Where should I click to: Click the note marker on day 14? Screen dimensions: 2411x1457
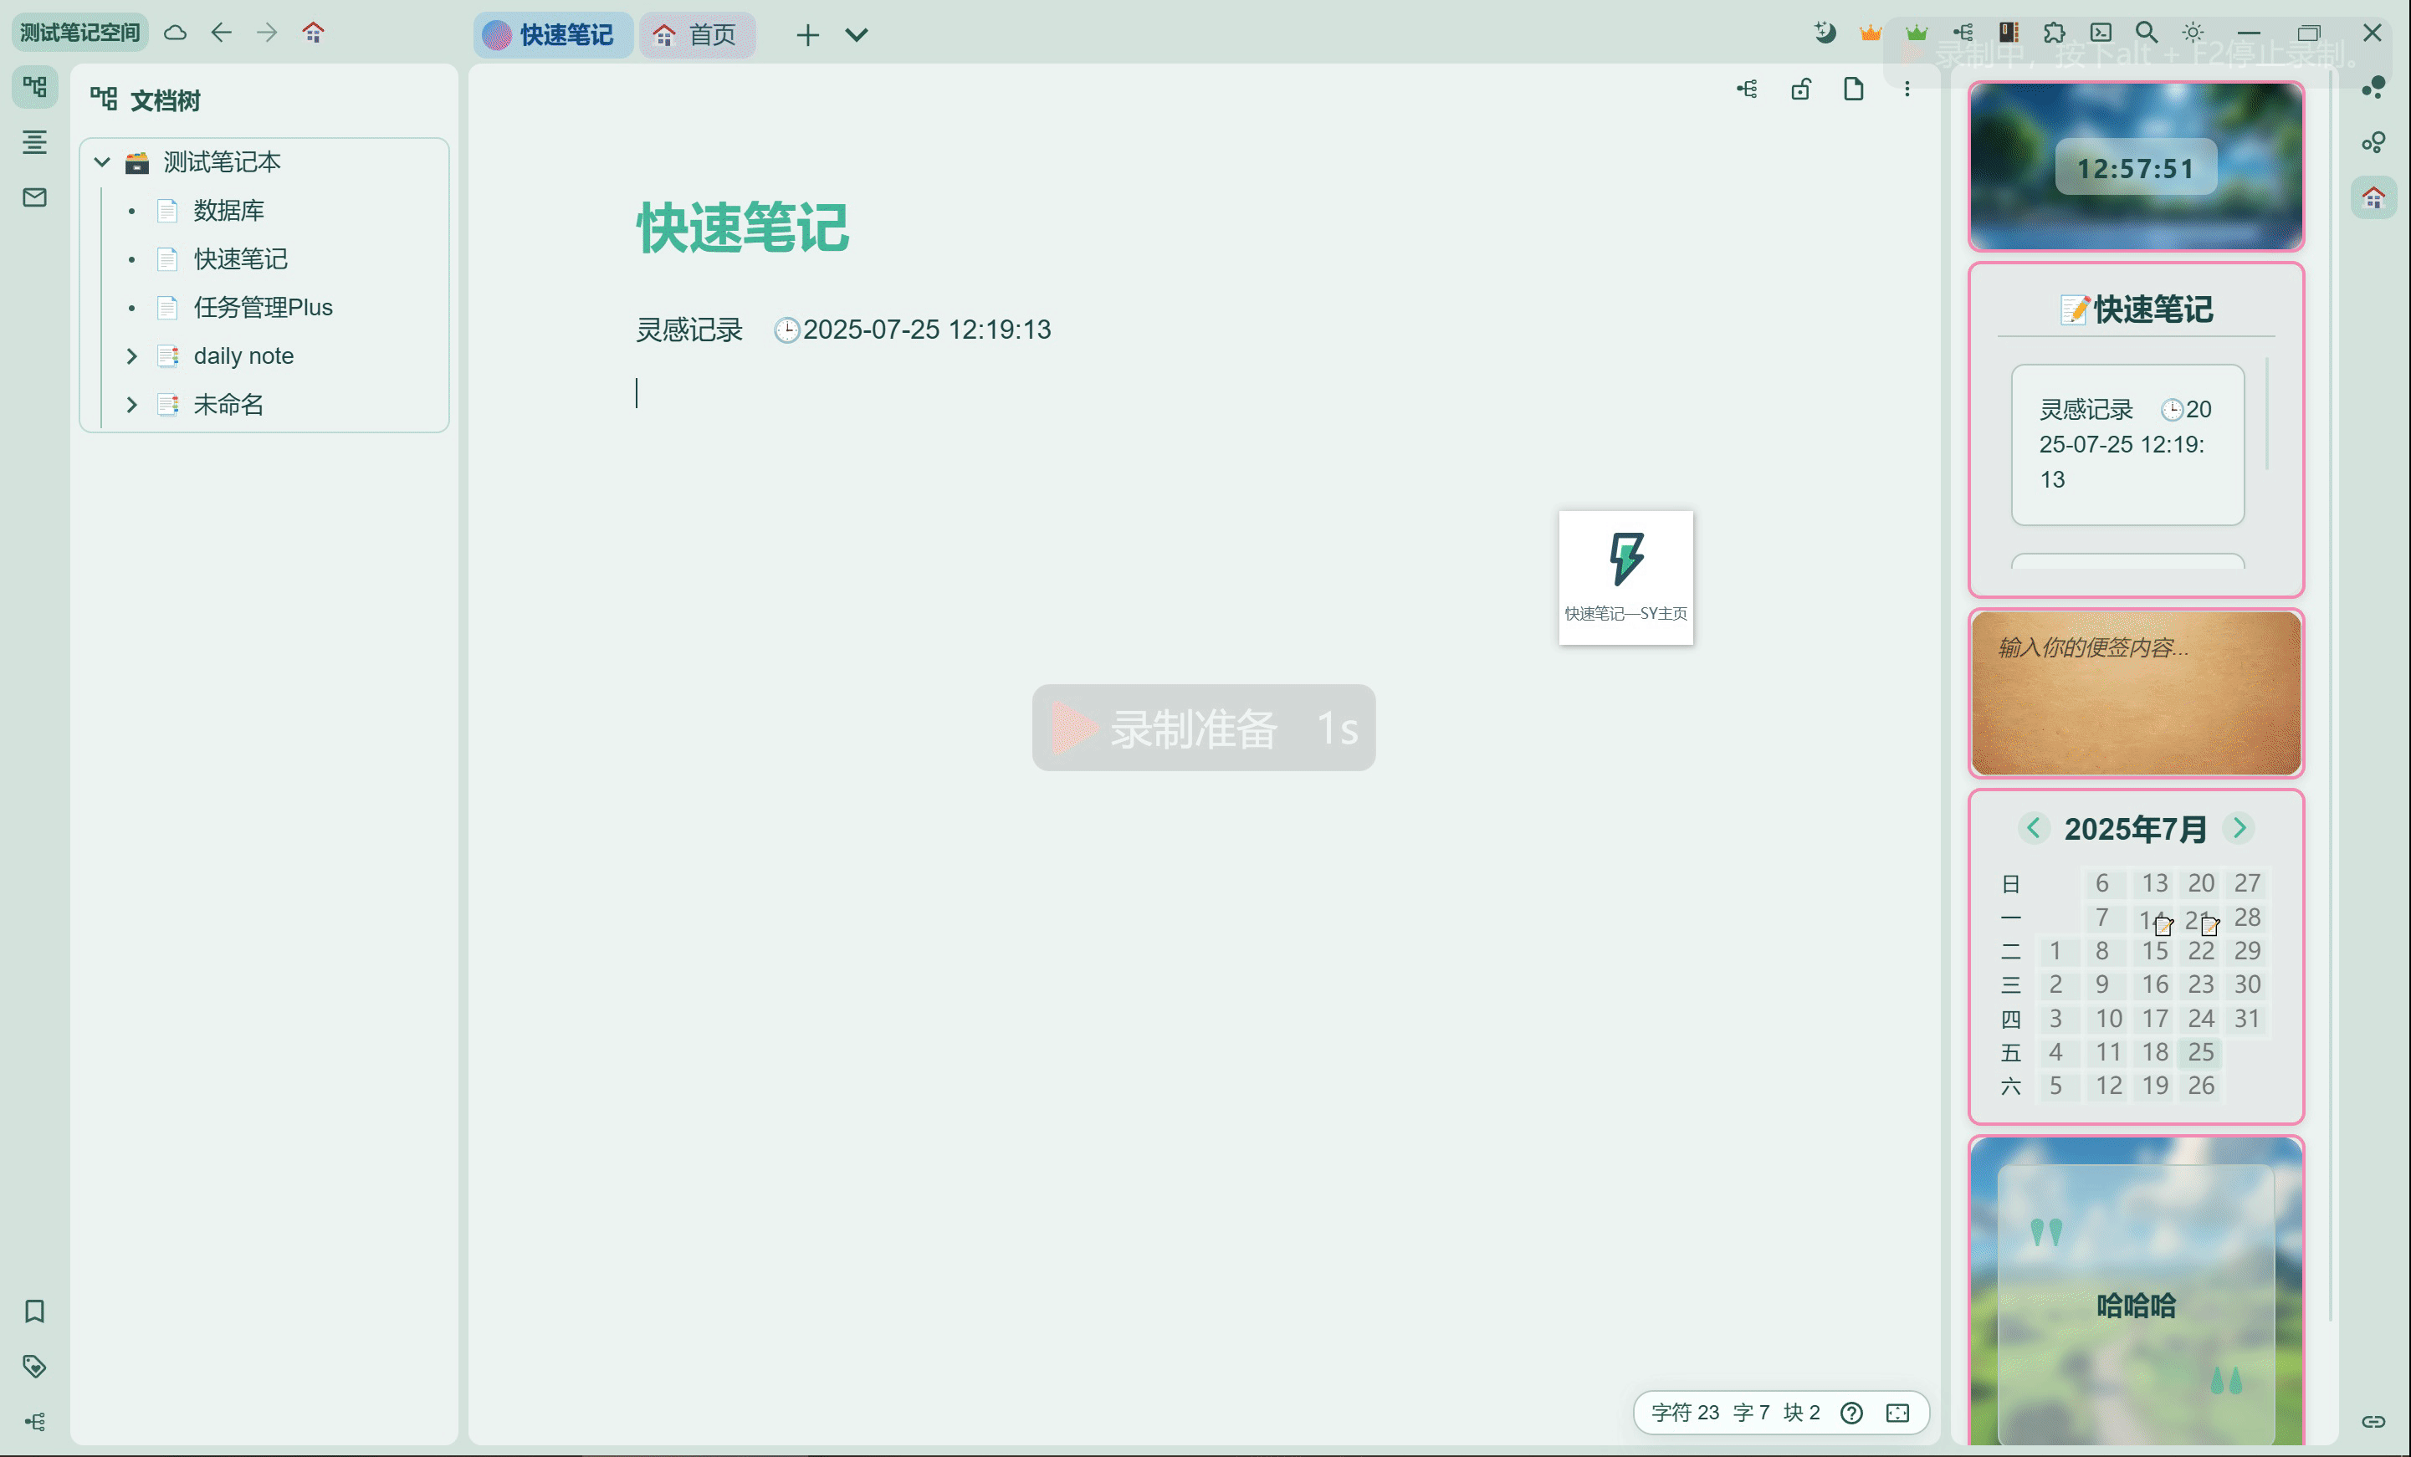pyautogui.click(x=2163, y=925)
